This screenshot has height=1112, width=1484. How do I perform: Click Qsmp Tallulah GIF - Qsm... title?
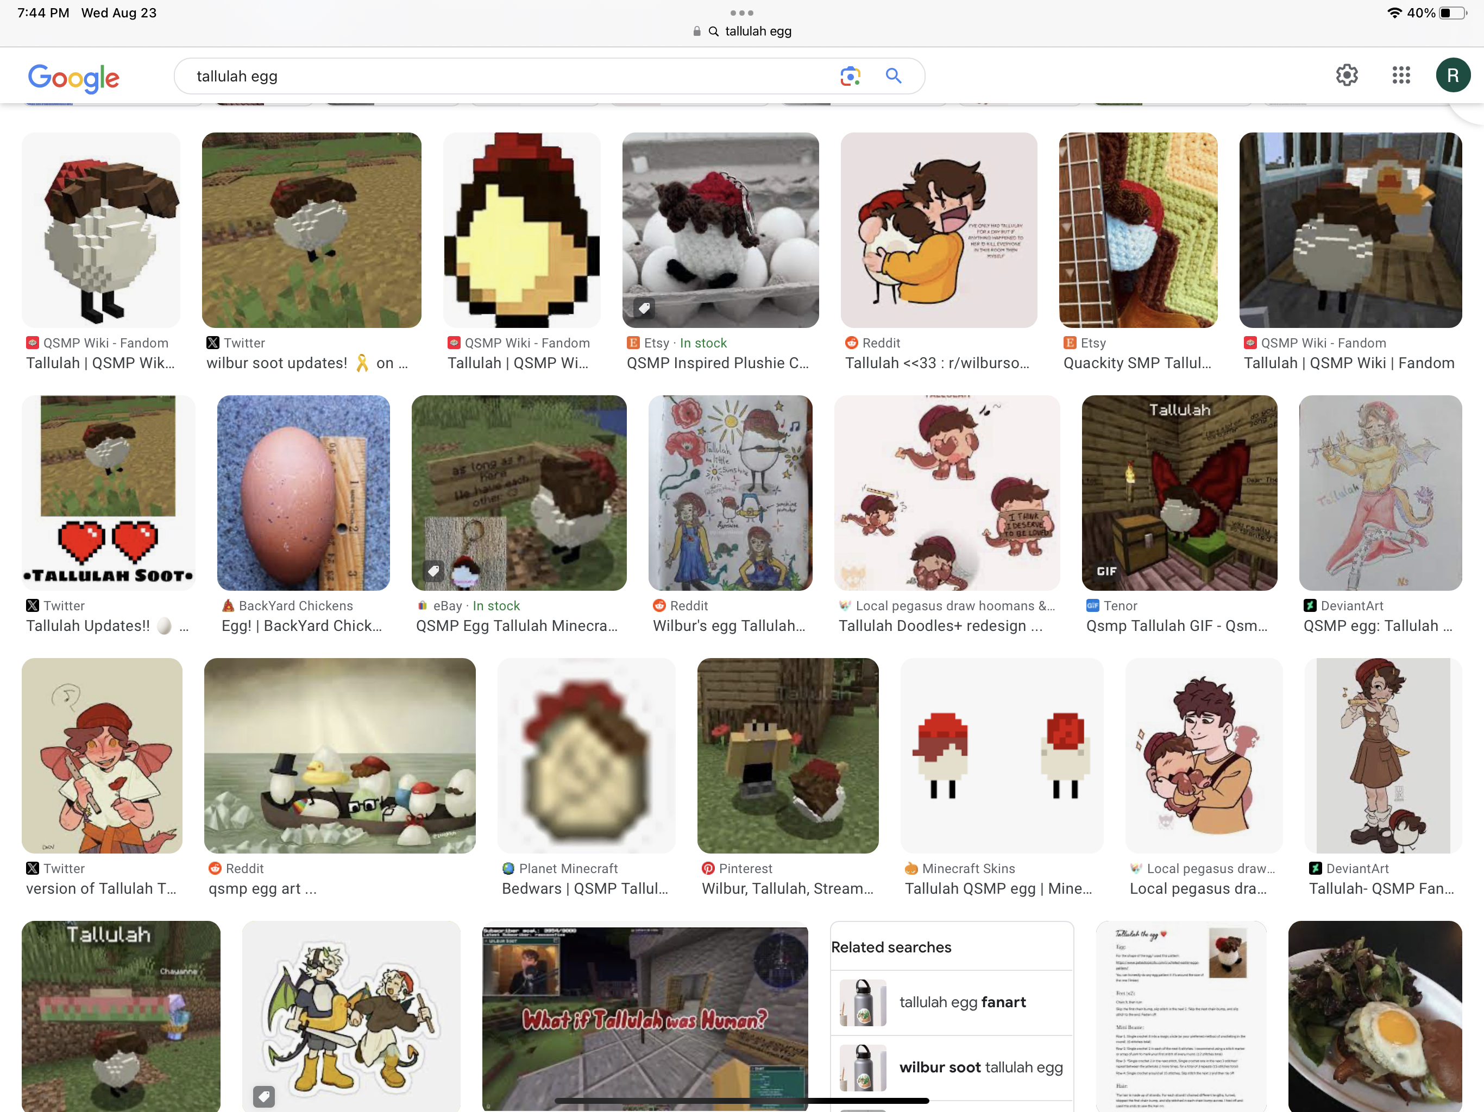1177,625
